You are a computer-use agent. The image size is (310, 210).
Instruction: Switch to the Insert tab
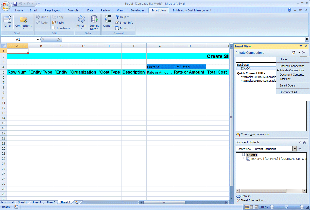[x=33, y=10]
